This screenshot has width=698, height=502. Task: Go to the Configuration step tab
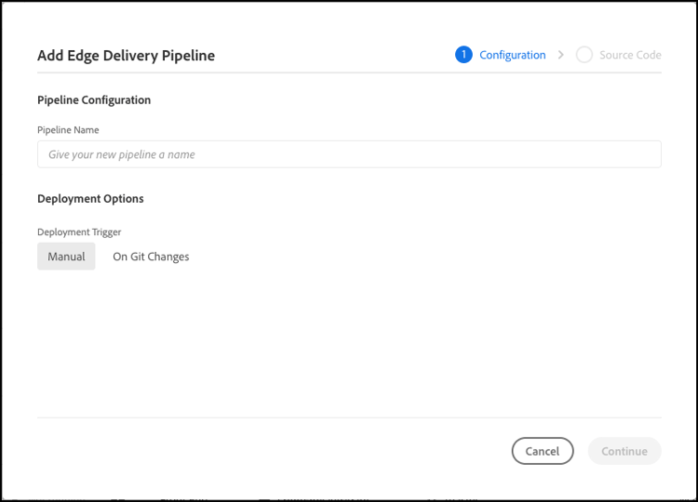(512, 55)
